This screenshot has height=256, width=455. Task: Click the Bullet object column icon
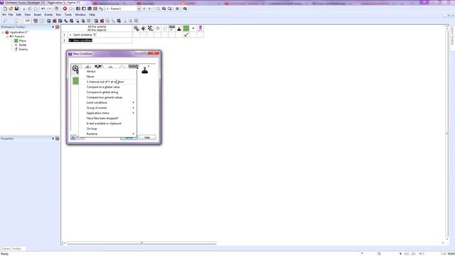point(193,28)
